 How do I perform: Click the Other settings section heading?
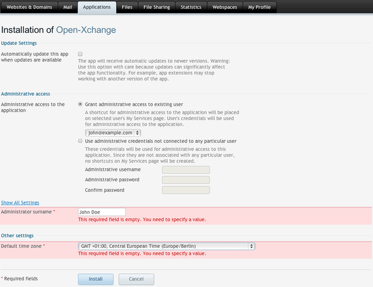pos(17,235)
